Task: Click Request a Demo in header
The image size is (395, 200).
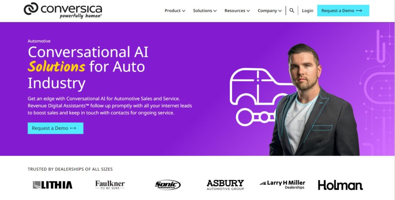Action: click(x=343, y=10)
